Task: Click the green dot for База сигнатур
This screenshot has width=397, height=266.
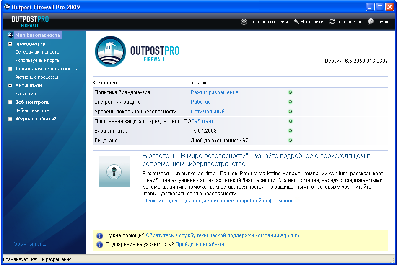Action: coord(291,130)
